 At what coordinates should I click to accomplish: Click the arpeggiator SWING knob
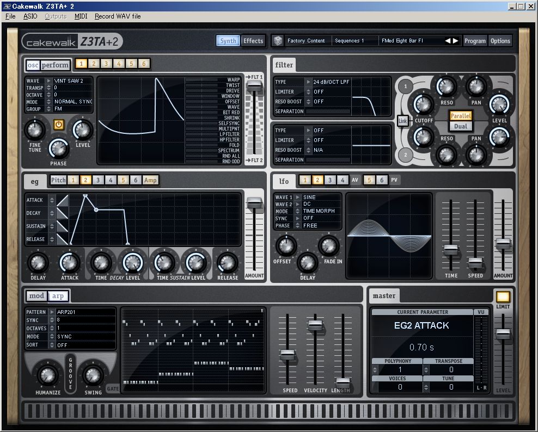(93, 375)
